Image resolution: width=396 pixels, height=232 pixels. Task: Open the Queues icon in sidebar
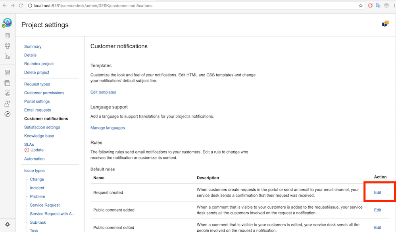[x=7, y=36]
